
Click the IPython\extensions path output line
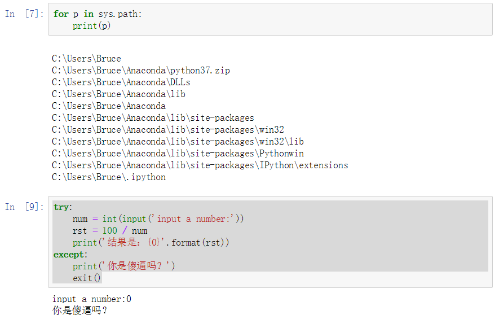pyautogui.click(x=200, y=165)
